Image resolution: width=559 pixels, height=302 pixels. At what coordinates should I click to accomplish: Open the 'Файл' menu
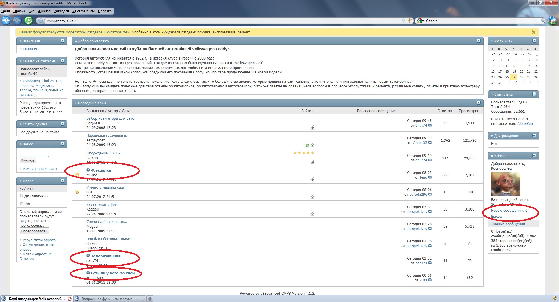6,11
